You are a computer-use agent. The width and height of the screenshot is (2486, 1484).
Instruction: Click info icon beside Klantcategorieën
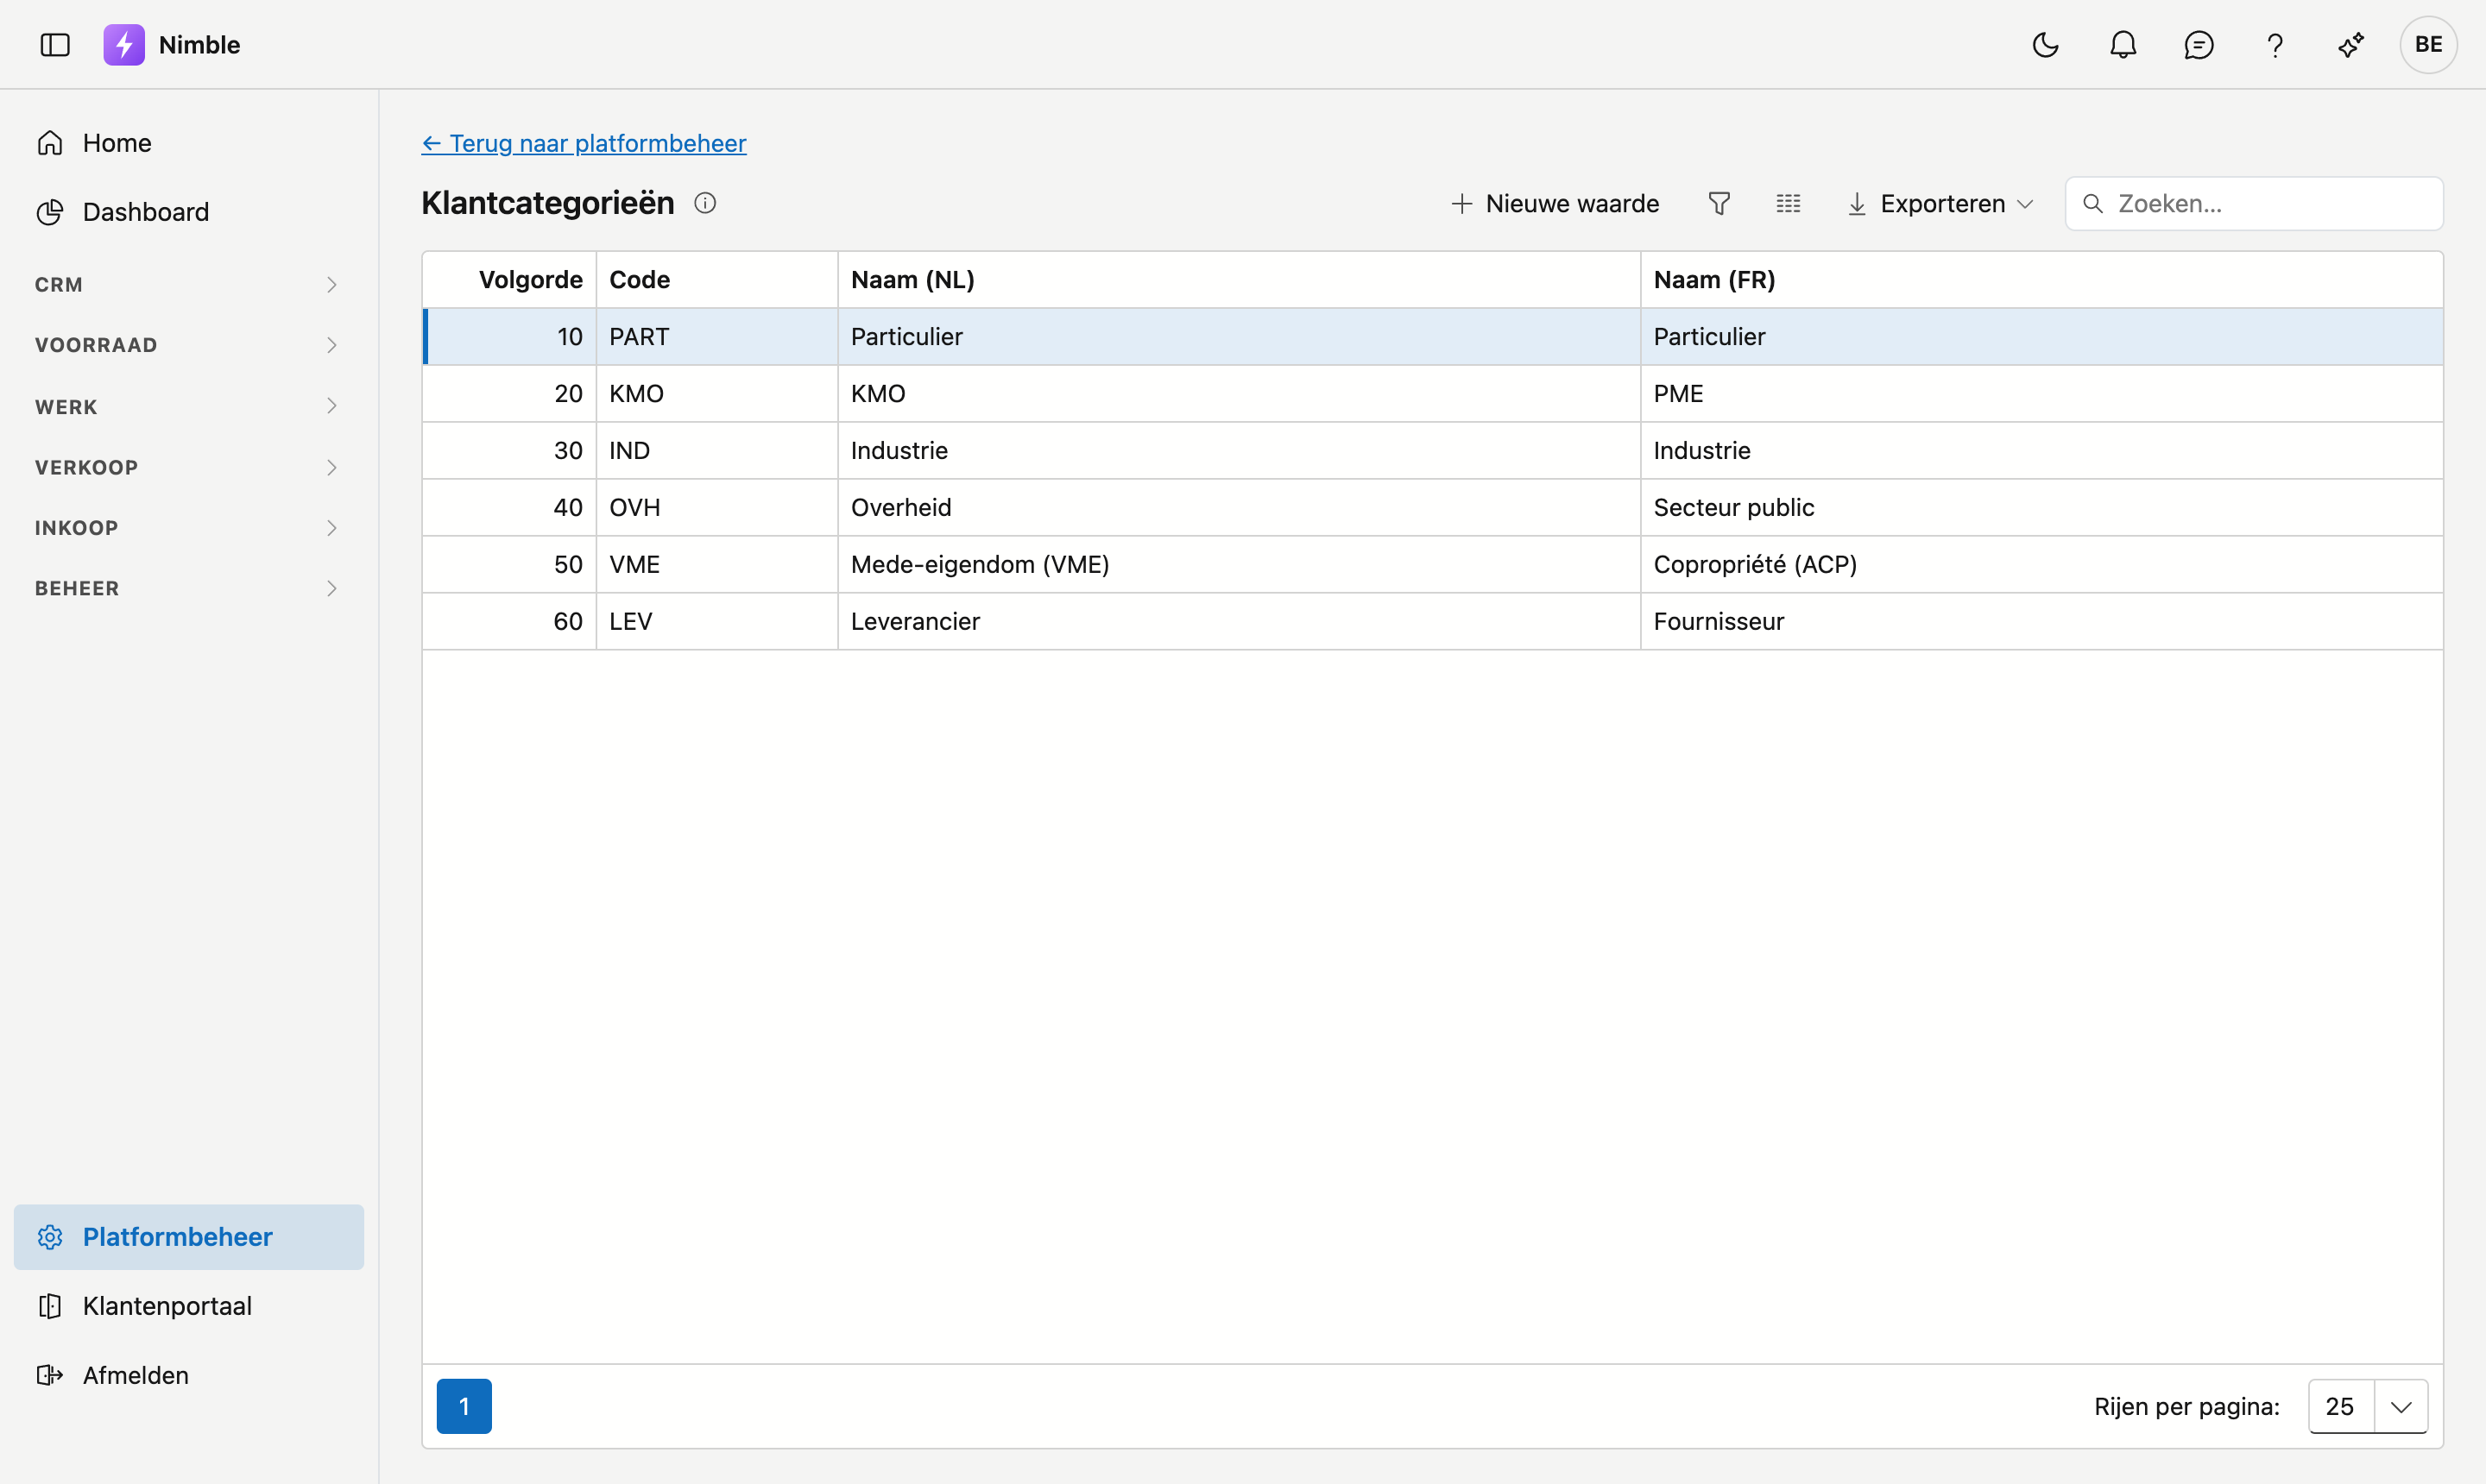click(x=705, y=203)
